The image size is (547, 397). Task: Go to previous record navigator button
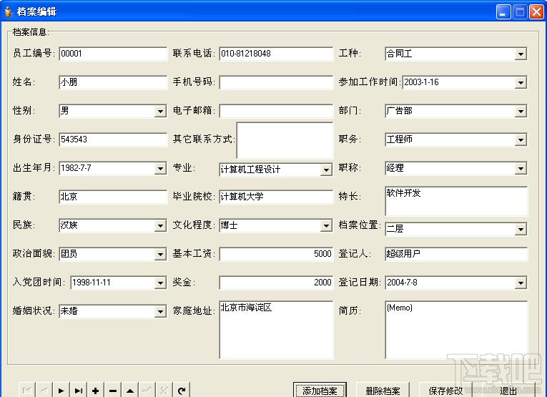[44, 391]
